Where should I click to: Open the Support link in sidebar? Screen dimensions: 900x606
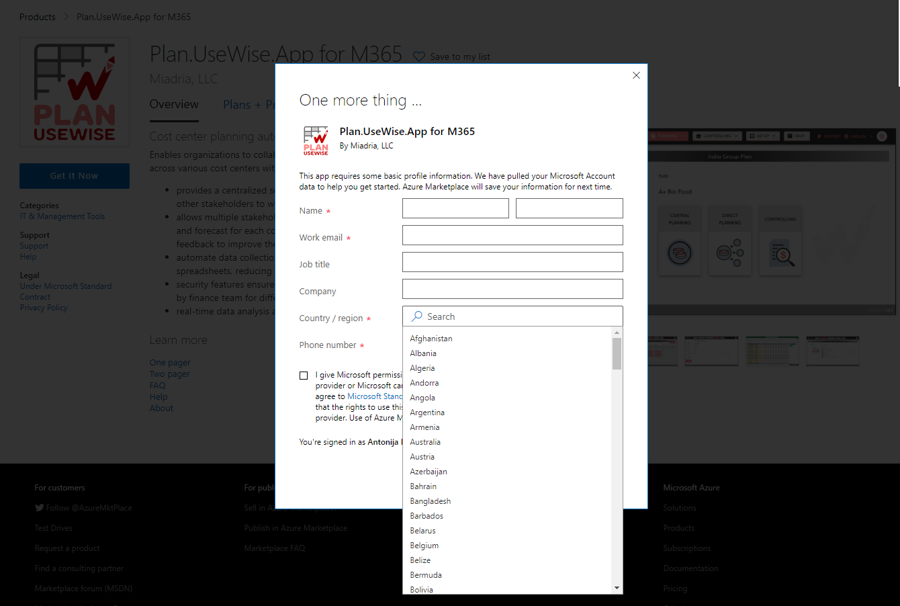[x=34, y=246]
